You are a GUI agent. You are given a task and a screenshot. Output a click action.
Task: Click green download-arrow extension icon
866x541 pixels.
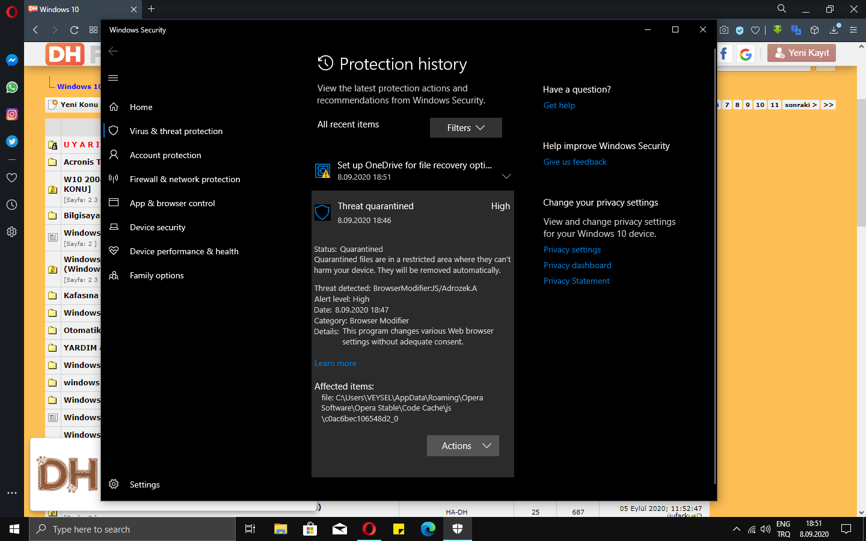[778, 30]
